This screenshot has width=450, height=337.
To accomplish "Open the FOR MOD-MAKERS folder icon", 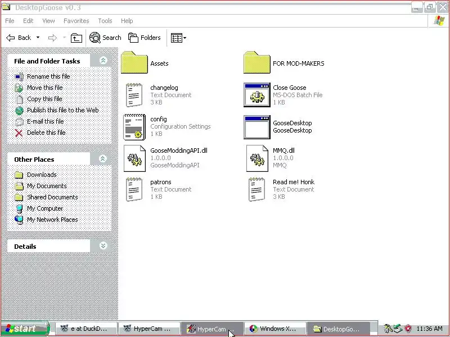I will pos(257,62).
